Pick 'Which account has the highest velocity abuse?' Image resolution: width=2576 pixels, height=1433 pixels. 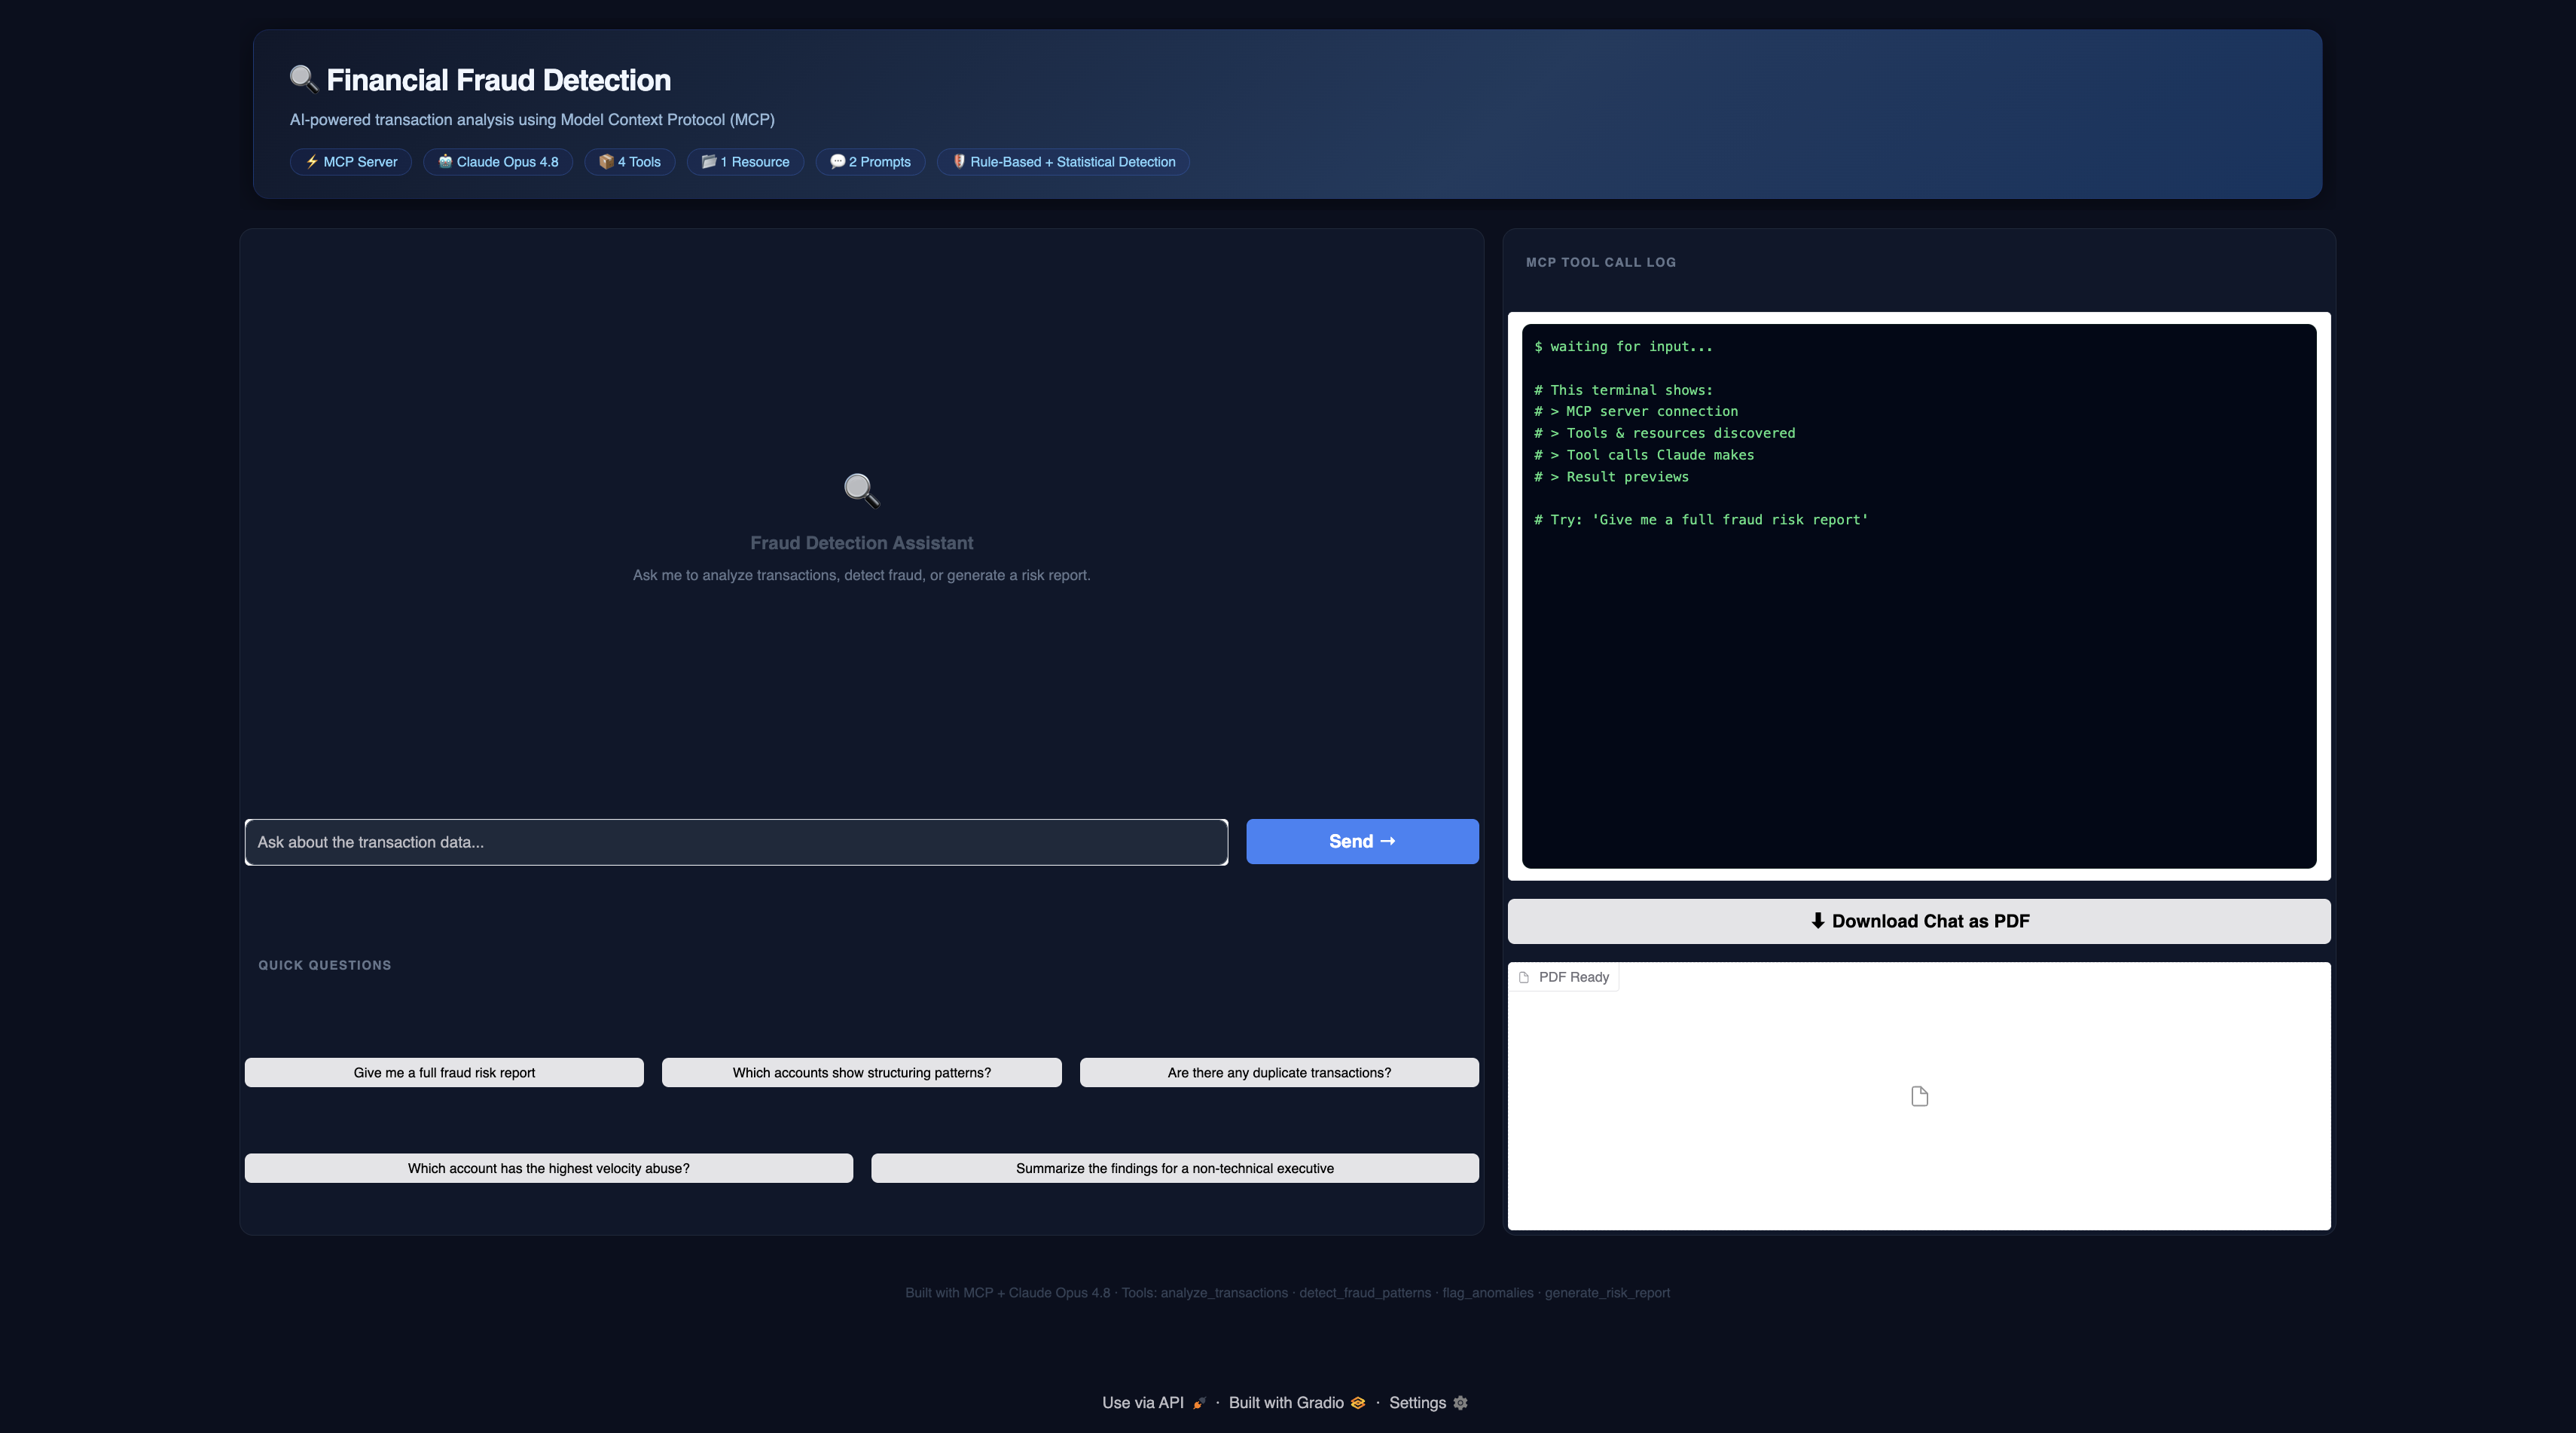(549, 1168)
